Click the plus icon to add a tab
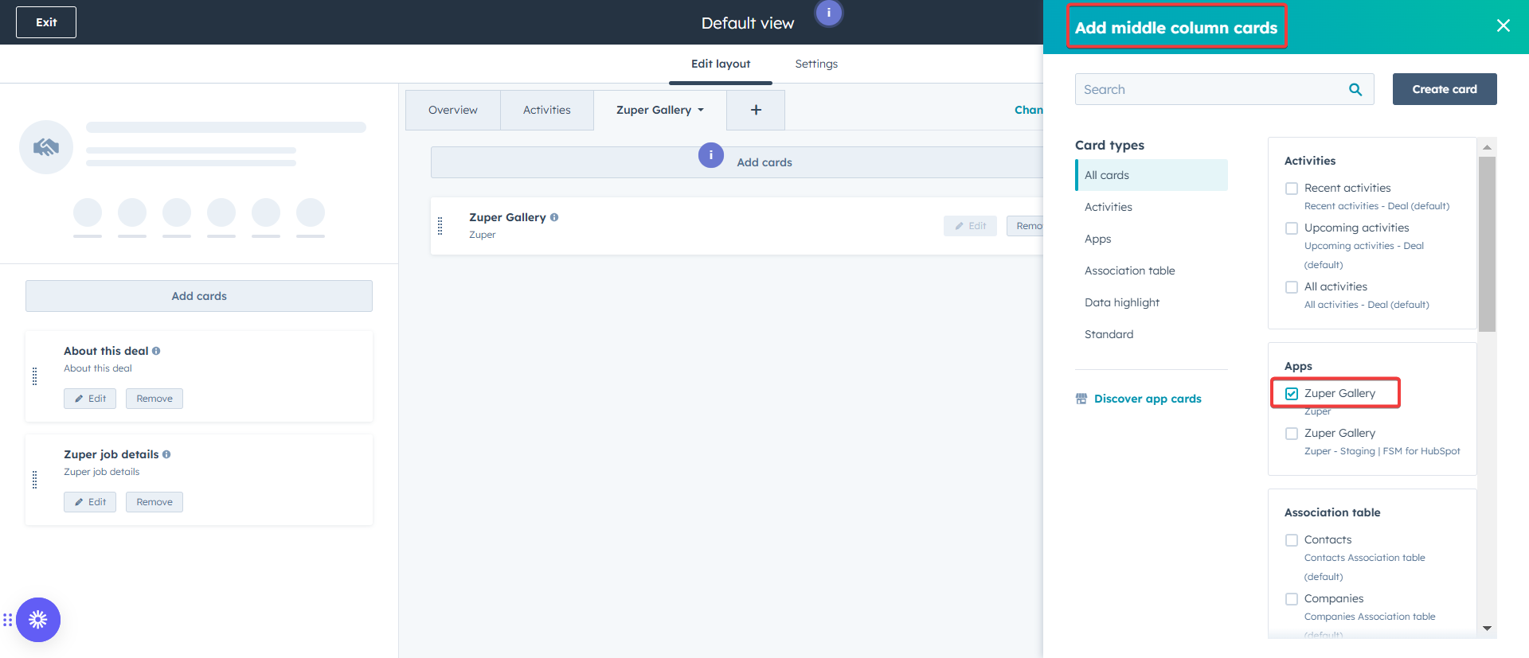 [756, 110]
